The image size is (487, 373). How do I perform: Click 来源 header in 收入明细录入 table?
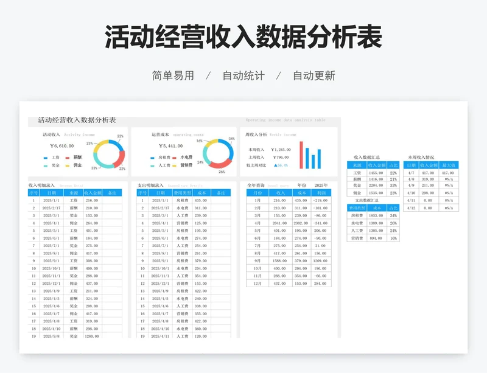[73, 192]
